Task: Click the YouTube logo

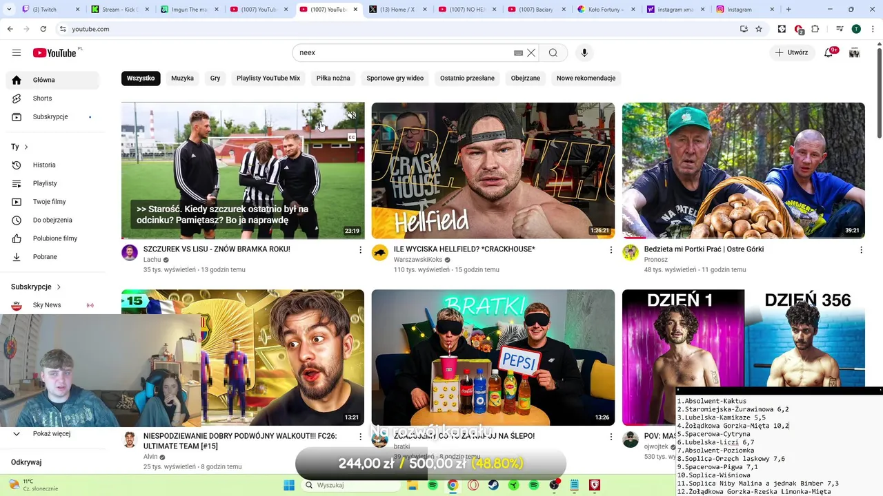Action: point(54,53)
